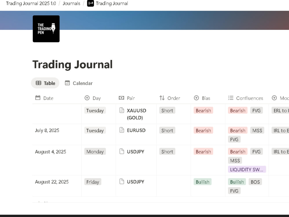The height and width of the screenshot is (217, 289).
Task: Click the ERL to model tag
Action: point(280,111)
